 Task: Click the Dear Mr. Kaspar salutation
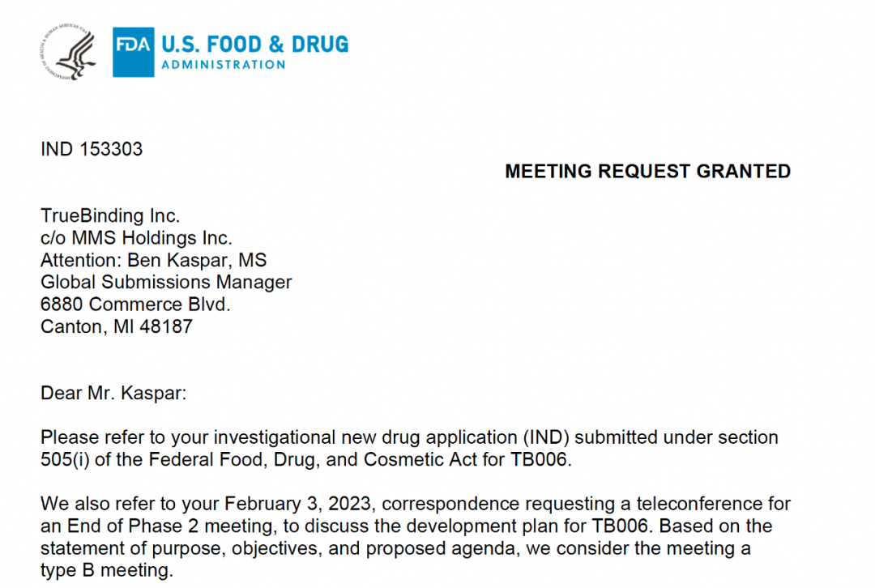113,393
